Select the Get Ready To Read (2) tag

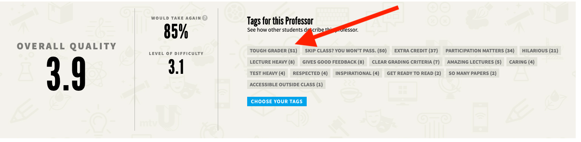tap(414, 73)
